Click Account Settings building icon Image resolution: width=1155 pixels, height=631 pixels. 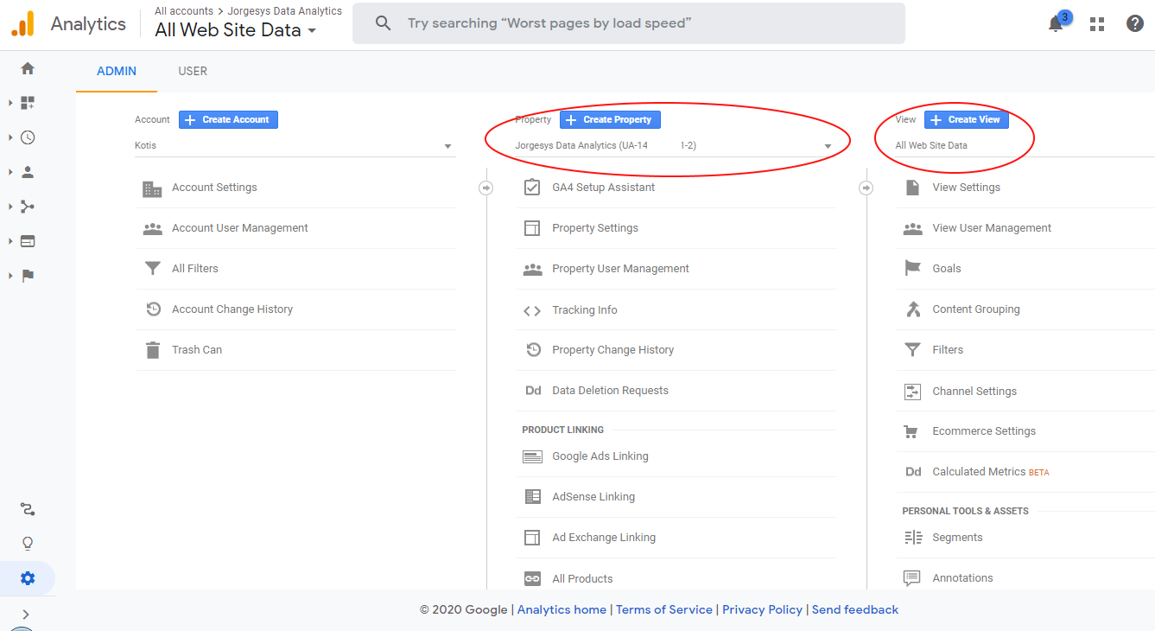[153, 188]
